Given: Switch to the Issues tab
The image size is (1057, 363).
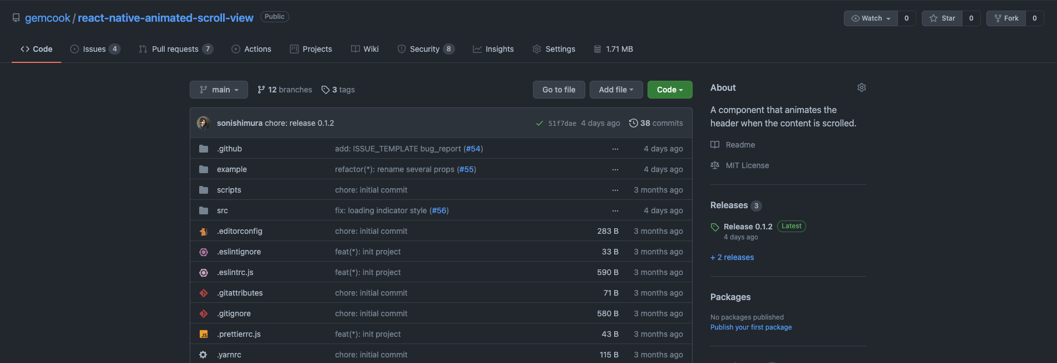Looking at the screenshot, I should tap(95, 49).
